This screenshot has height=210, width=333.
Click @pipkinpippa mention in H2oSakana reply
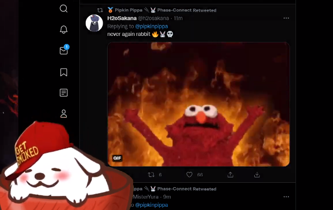tap(152, 26)
